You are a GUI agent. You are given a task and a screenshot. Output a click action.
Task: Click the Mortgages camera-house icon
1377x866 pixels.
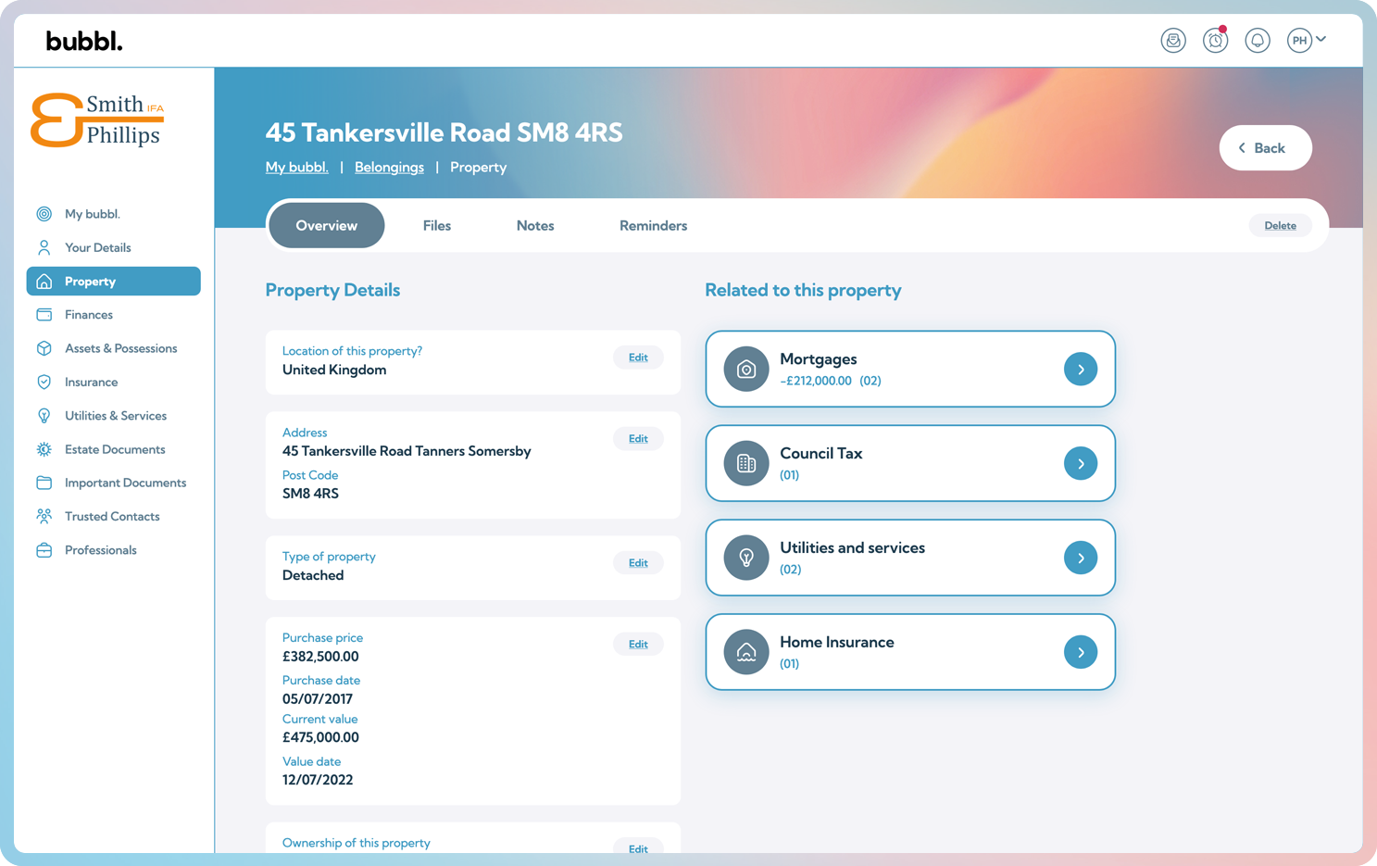pyautogui.click(x=745, y=370)
